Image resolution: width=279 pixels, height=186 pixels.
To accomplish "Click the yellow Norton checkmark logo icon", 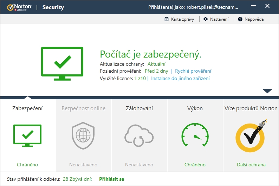I will 251,135.
